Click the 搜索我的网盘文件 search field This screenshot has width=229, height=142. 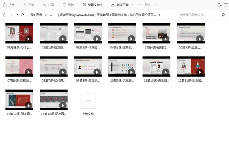click(x=192, y=15)
